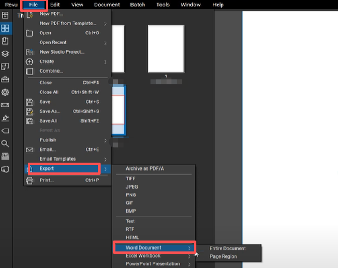This screenshot has width=338, height=268.
Task: Open the Signatures pen icon in sidebar
Action: coord(5,118)
